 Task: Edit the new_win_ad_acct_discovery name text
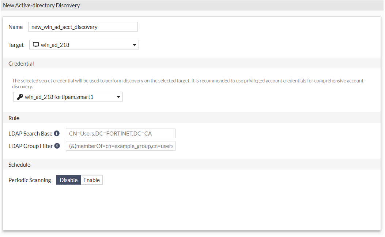(83, 27)
